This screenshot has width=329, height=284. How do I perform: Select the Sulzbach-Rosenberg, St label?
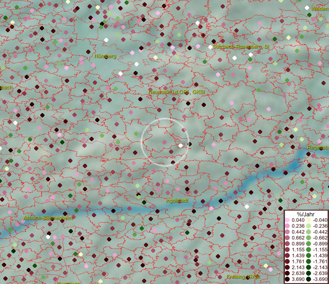tap(241, 46)
